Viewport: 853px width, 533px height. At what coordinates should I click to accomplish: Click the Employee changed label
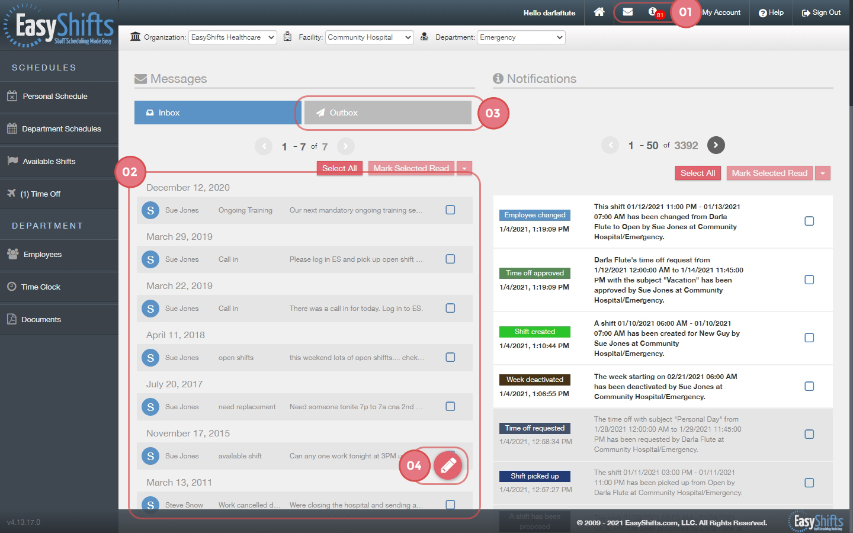535,215
